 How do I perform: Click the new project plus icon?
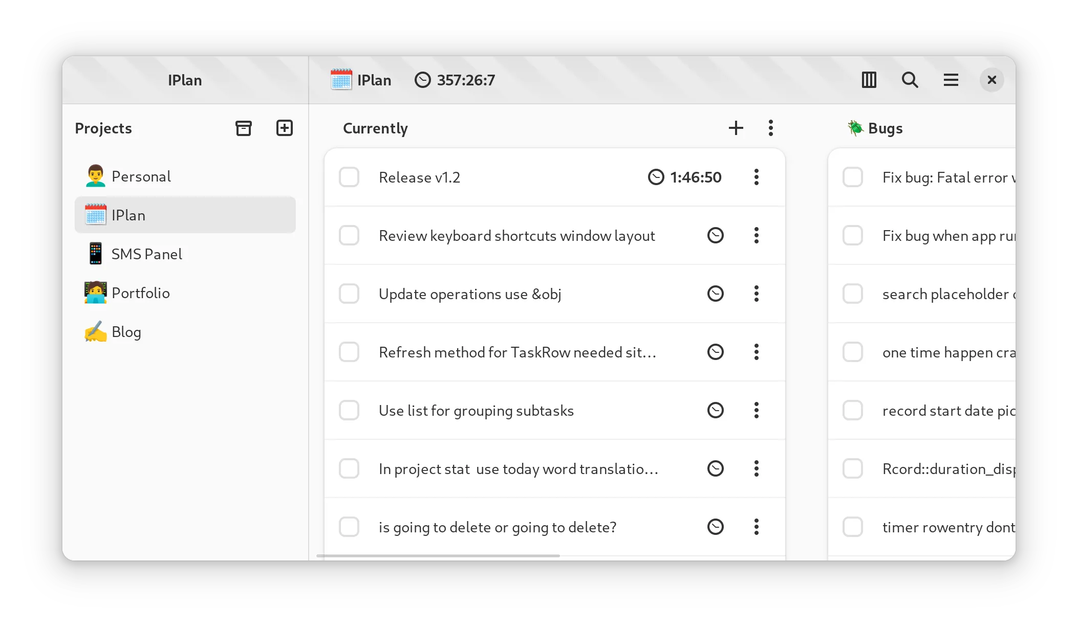click(284, 128)
